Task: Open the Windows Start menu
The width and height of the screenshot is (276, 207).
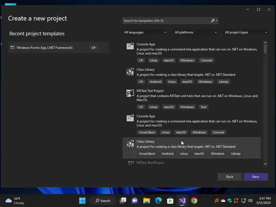Action: tap(82, 201)
